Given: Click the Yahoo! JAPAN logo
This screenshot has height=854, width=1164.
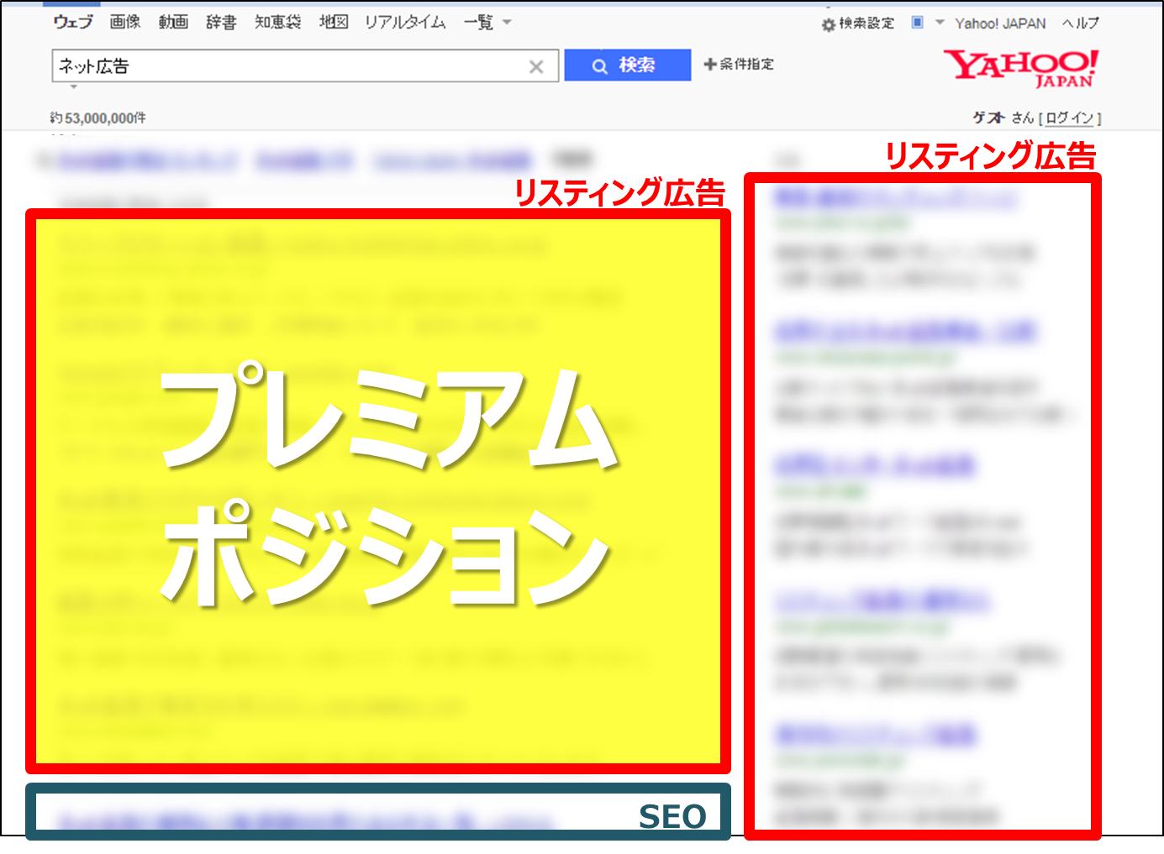Looking at the screenshot, I should (x=1019, y=67).
